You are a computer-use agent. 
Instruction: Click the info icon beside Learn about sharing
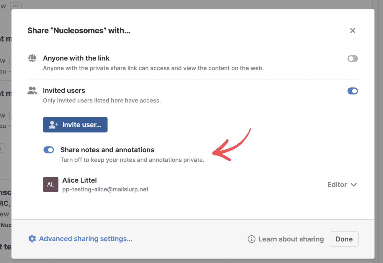[251, 239]
